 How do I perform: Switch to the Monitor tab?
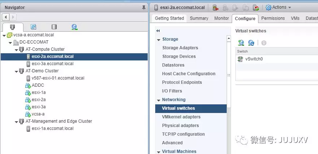(222, 18)
